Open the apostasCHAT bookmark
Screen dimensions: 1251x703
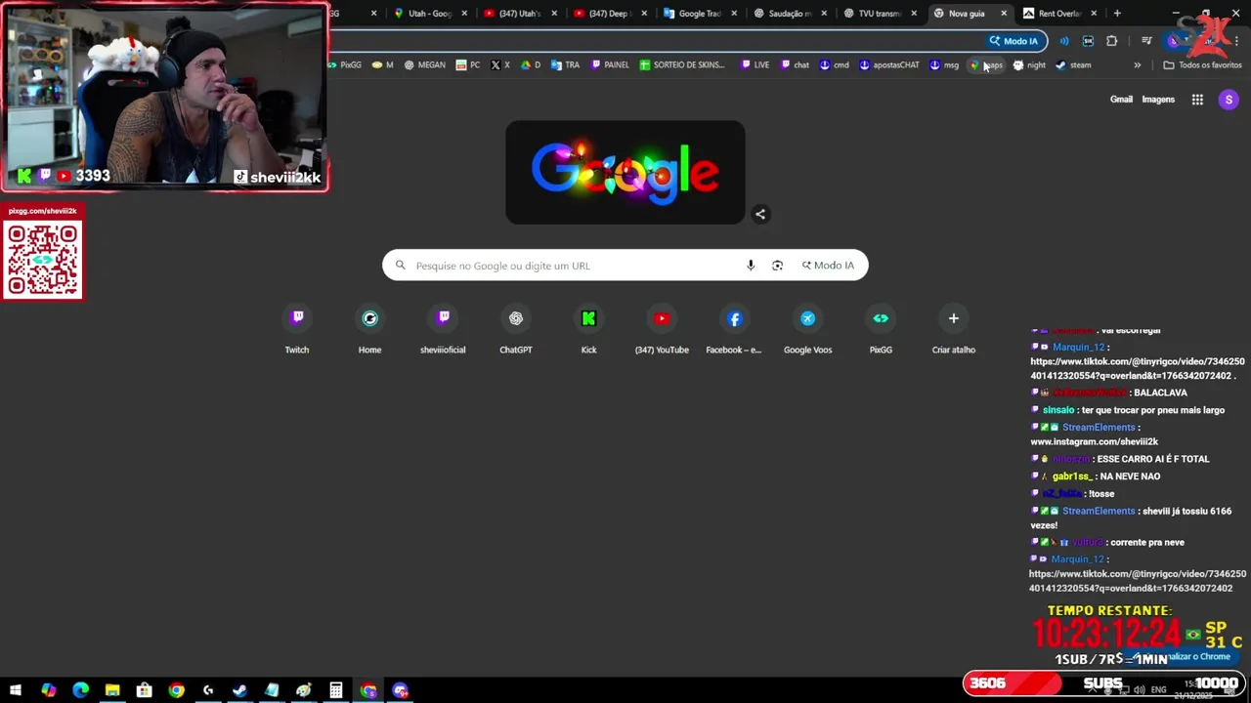889,65
